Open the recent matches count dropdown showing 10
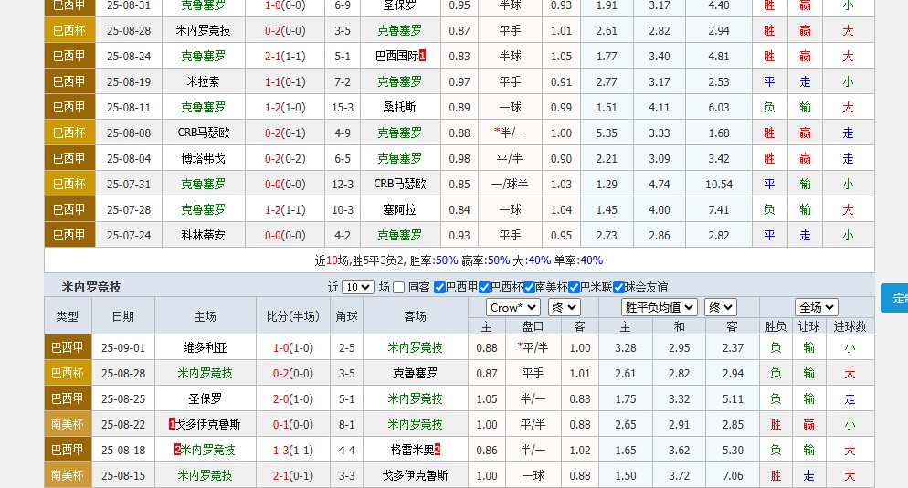The height and width of the screenshot is (488, 908). [x=357, y=287]
